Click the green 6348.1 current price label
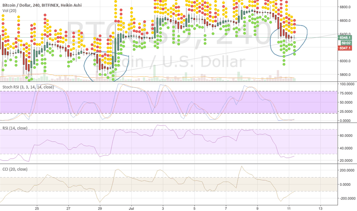This screenshot has height=211, width=357. [x=345, y=38]
